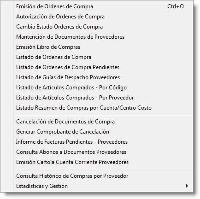Choose Cambia Estado Ordenes de Compra
Viewport: 200px width, 199px height.
click(104, 27)
